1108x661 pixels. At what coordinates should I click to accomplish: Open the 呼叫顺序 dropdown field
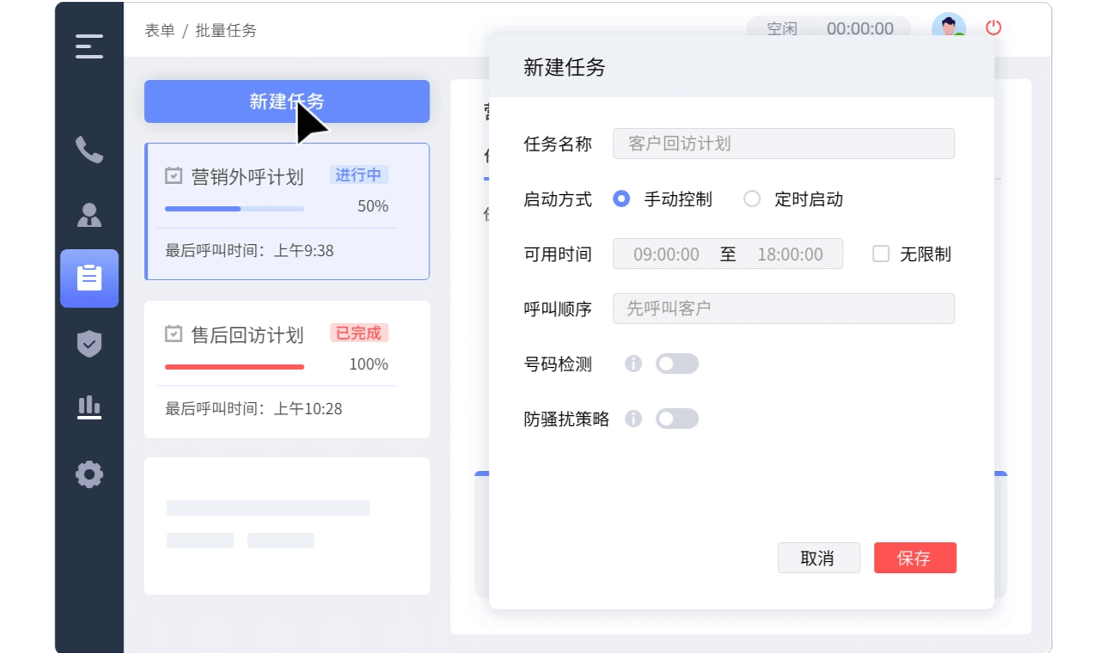coord(783,308)
